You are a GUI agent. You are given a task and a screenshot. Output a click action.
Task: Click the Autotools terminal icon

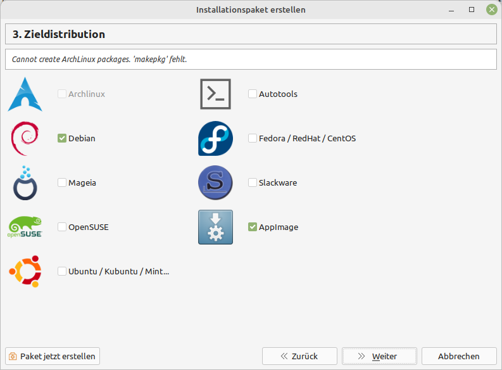tap(215, 94)
